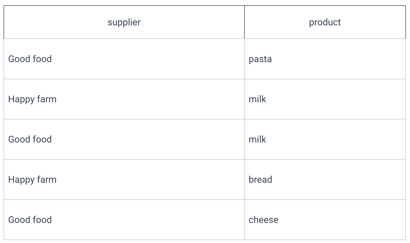Image resolution: width=410 pixels, height=243 pixels.
Task: Click the word food in the cheese row
Action: (41, 220)
